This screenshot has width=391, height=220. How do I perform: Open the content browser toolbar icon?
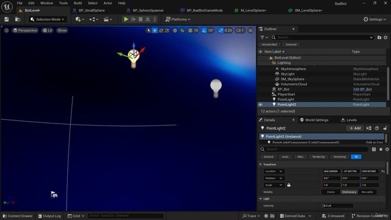[18, 19]
